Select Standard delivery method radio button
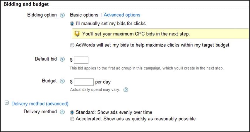The image size is (250, 132). coord(72,112)
